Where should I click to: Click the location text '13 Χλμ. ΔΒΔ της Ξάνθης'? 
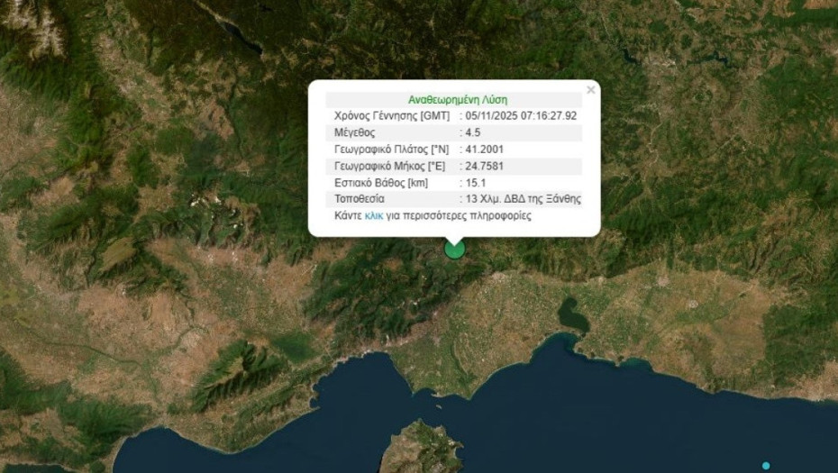click(524, 199)
